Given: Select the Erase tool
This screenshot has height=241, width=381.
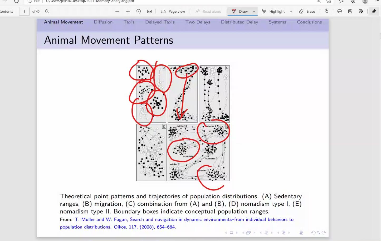Looking at the screenshot, I should click(307, 11).
